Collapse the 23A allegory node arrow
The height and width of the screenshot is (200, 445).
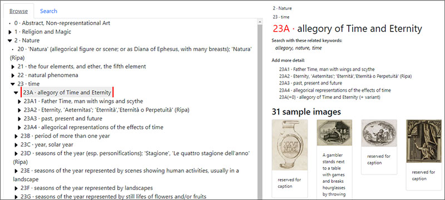pos(16,93)
